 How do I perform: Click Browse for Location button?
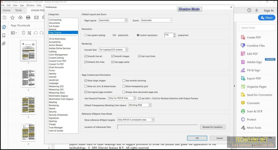[x=213, y=127]
